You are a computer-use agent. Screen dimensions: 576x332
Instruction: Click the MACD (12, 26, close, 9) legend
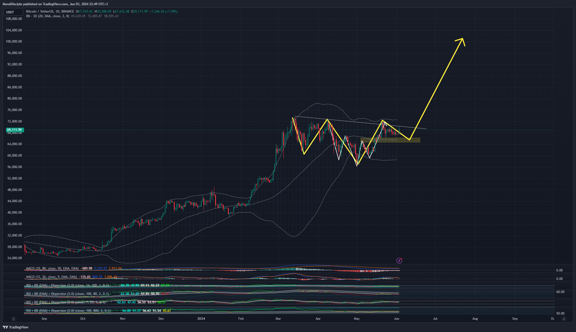point(51,277)
